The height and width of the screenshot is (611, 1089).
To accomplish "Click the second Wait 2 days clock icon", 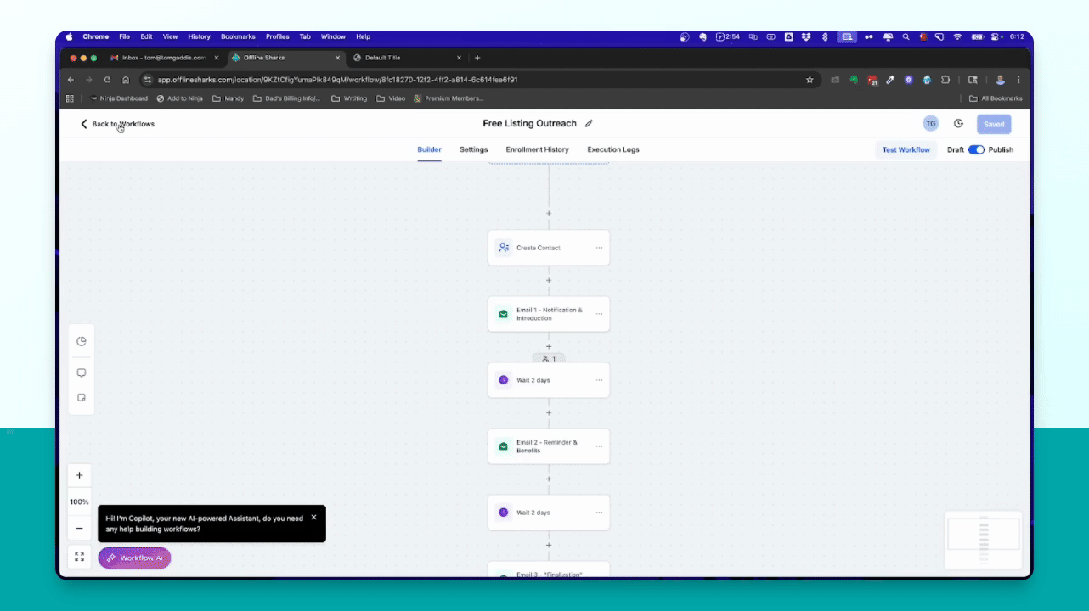I will 504,513.
